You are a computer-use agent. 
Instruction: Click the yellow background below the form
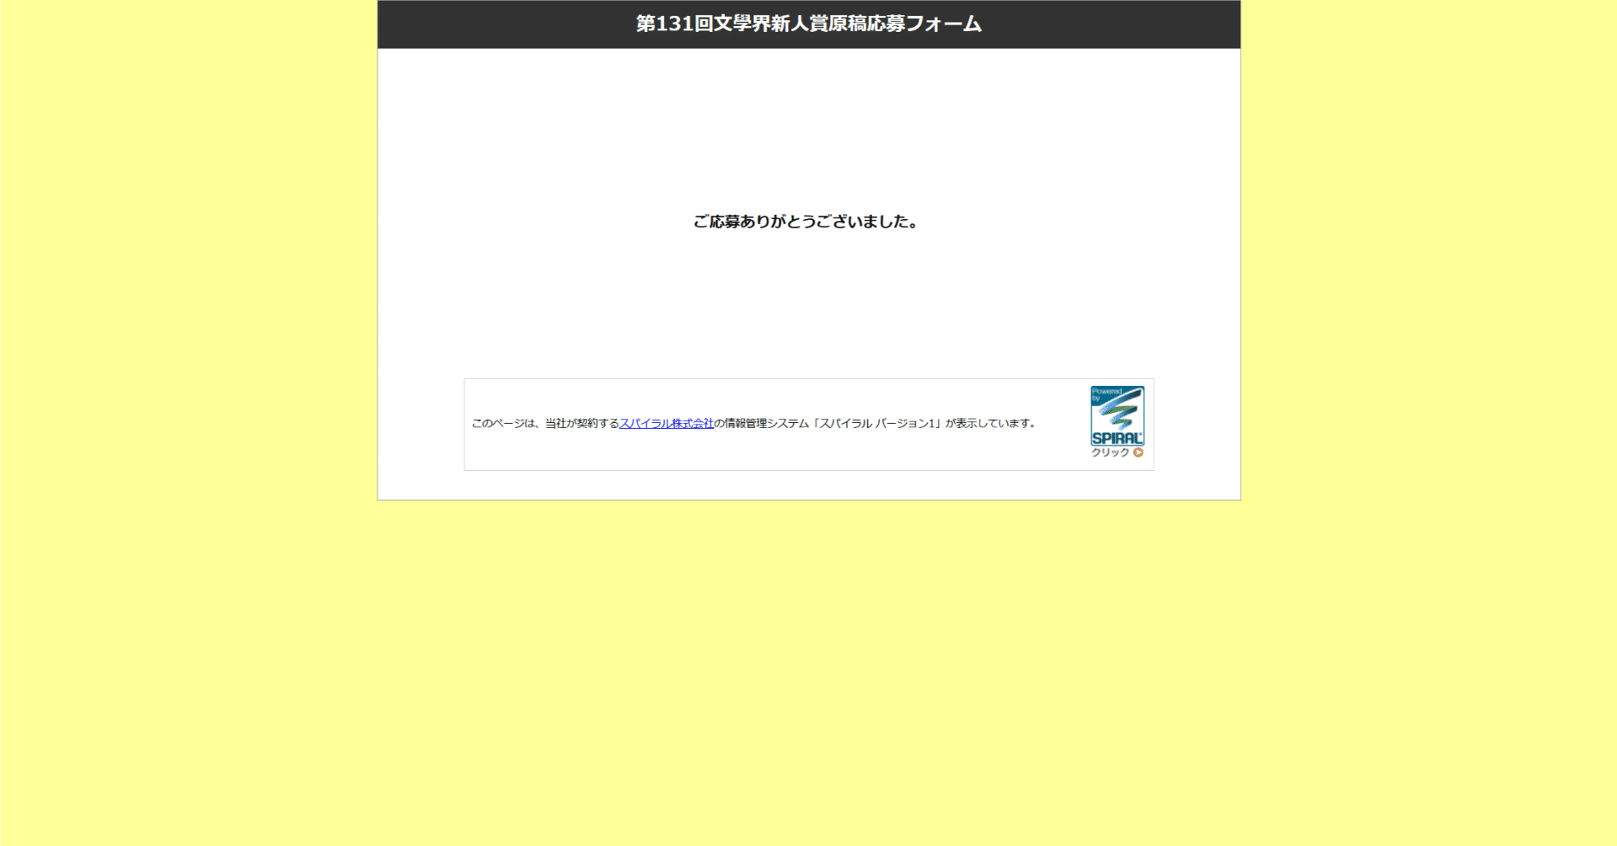tap(808, 674)
